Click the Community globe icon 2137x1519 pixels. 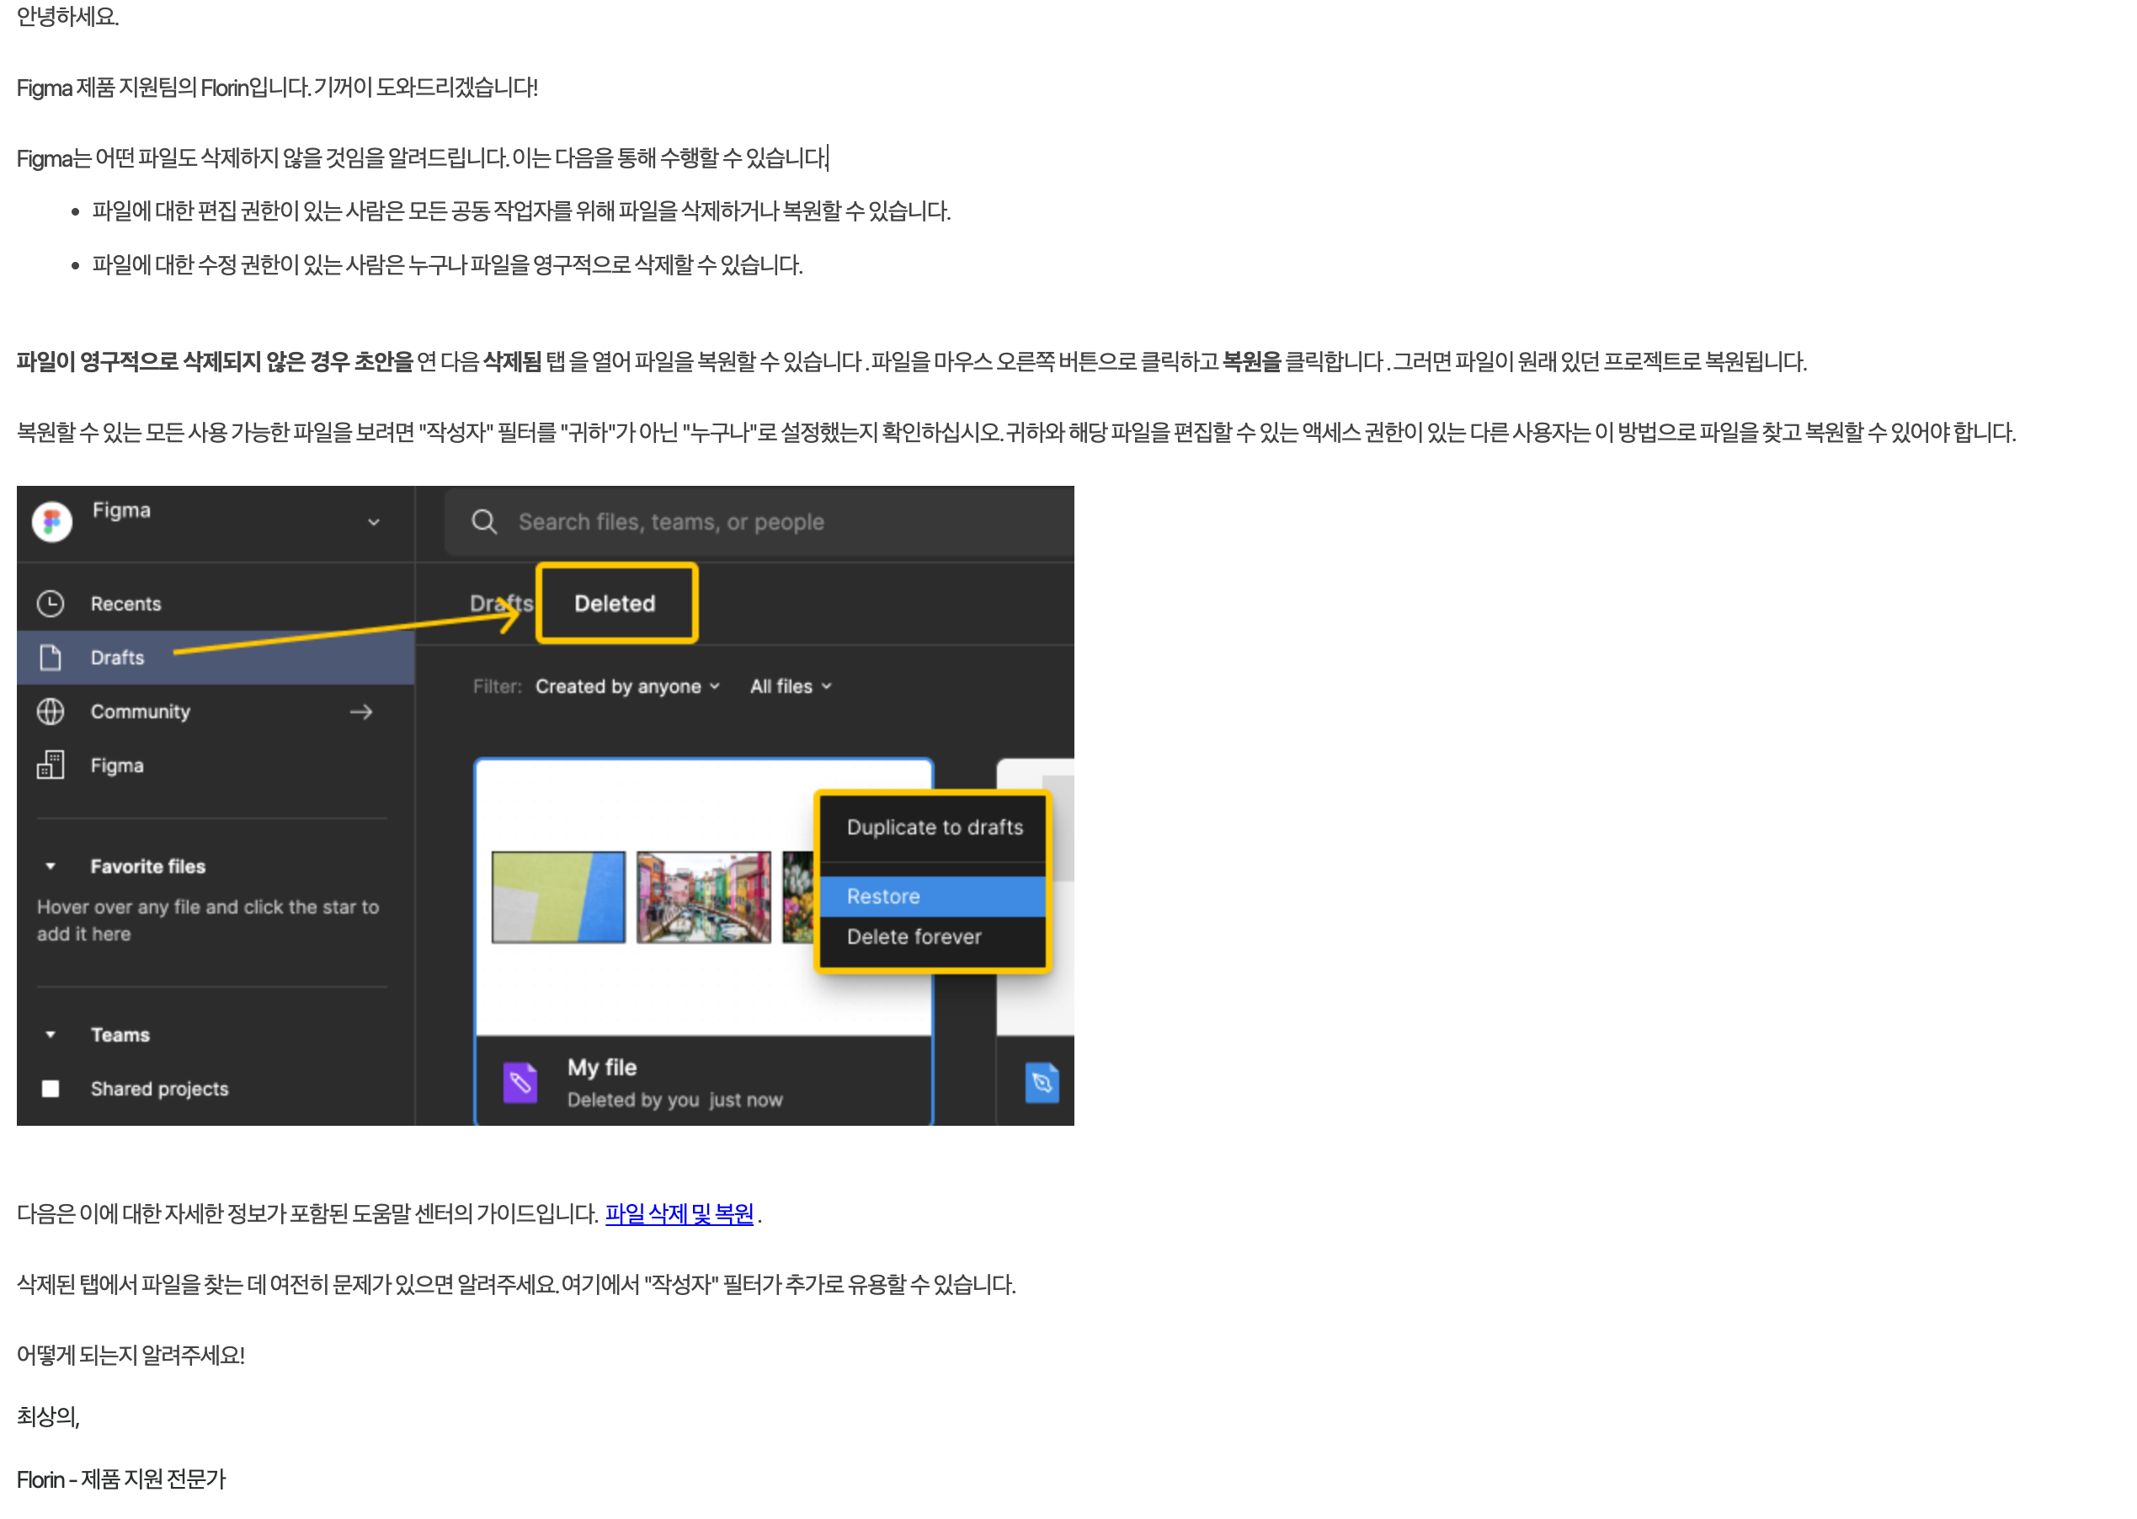point(51,712)
